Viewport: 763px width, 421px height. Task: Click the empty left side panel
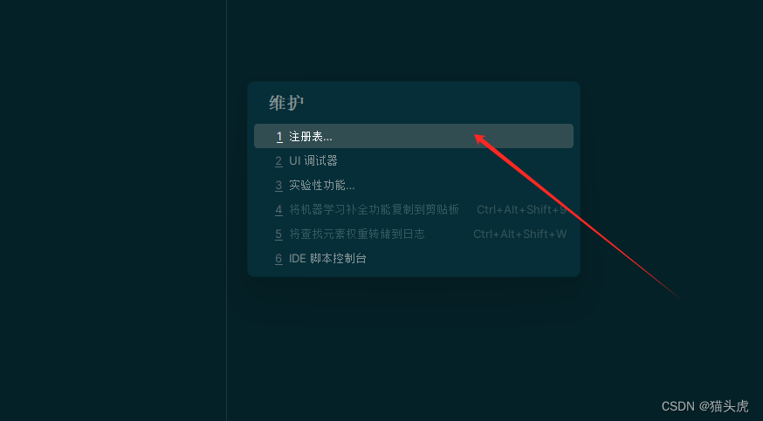(x=113, y=210)
